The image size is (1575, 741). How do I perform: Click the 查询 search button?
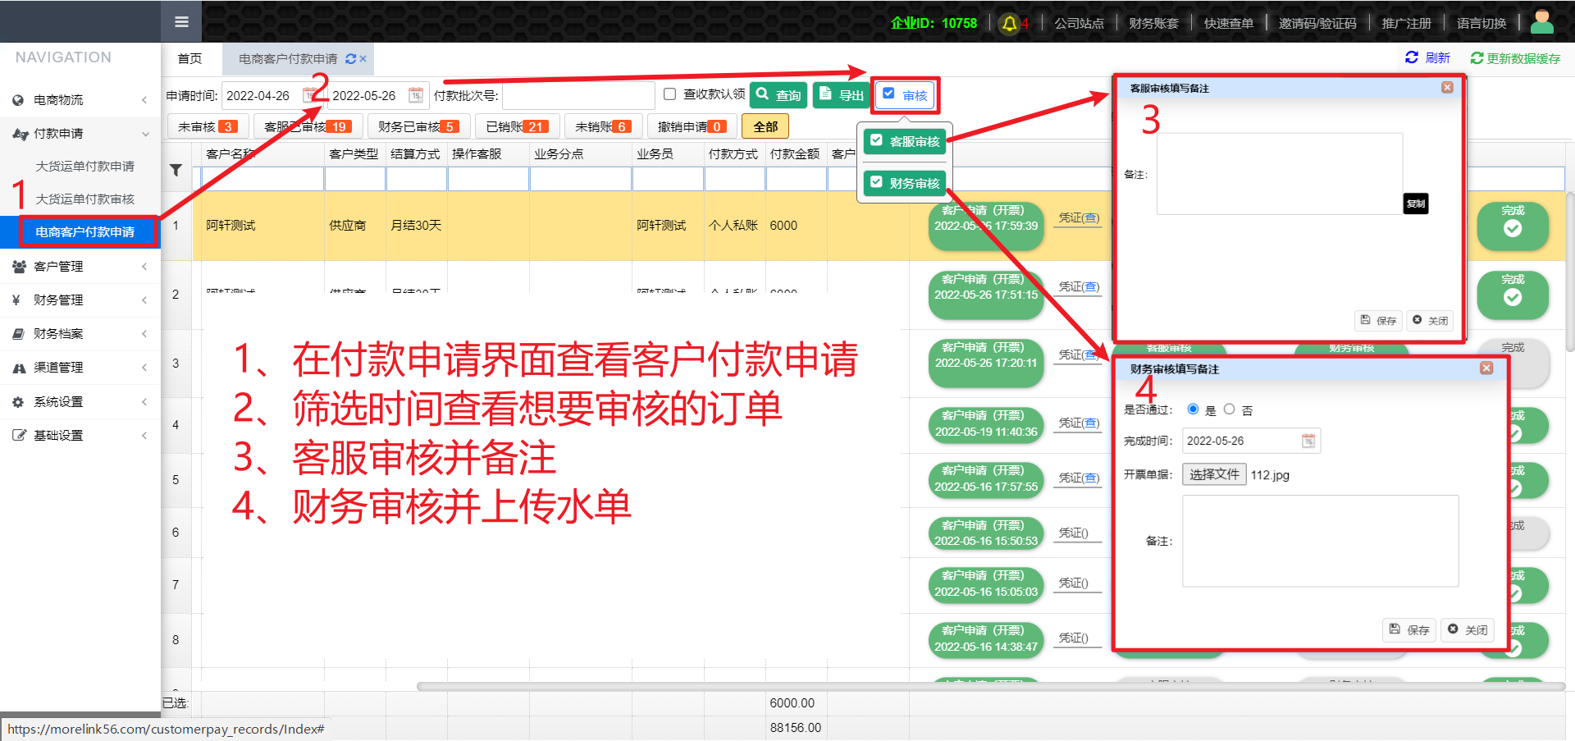tap(778, 95)
